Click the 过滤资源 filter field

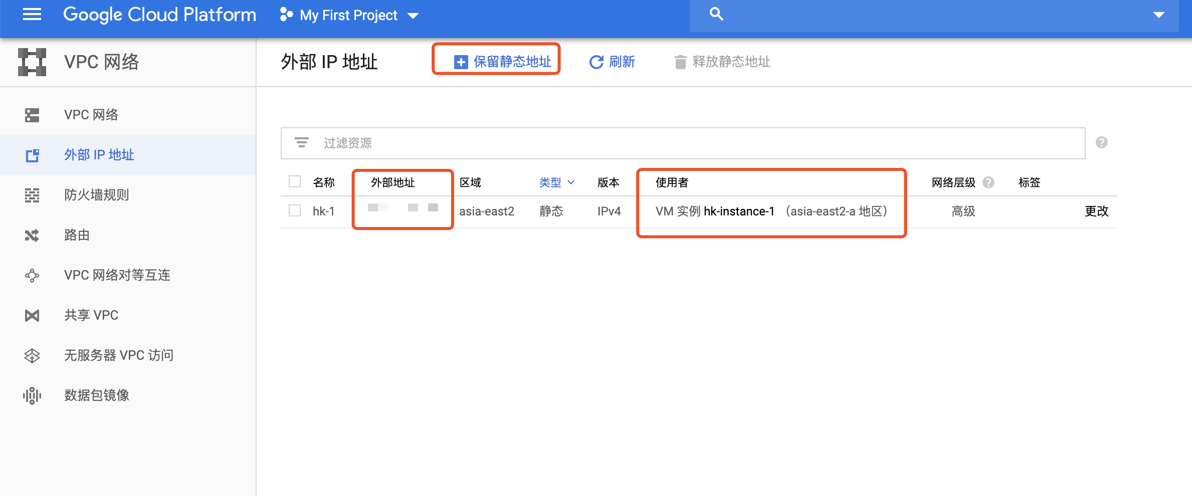coord(683,143)
